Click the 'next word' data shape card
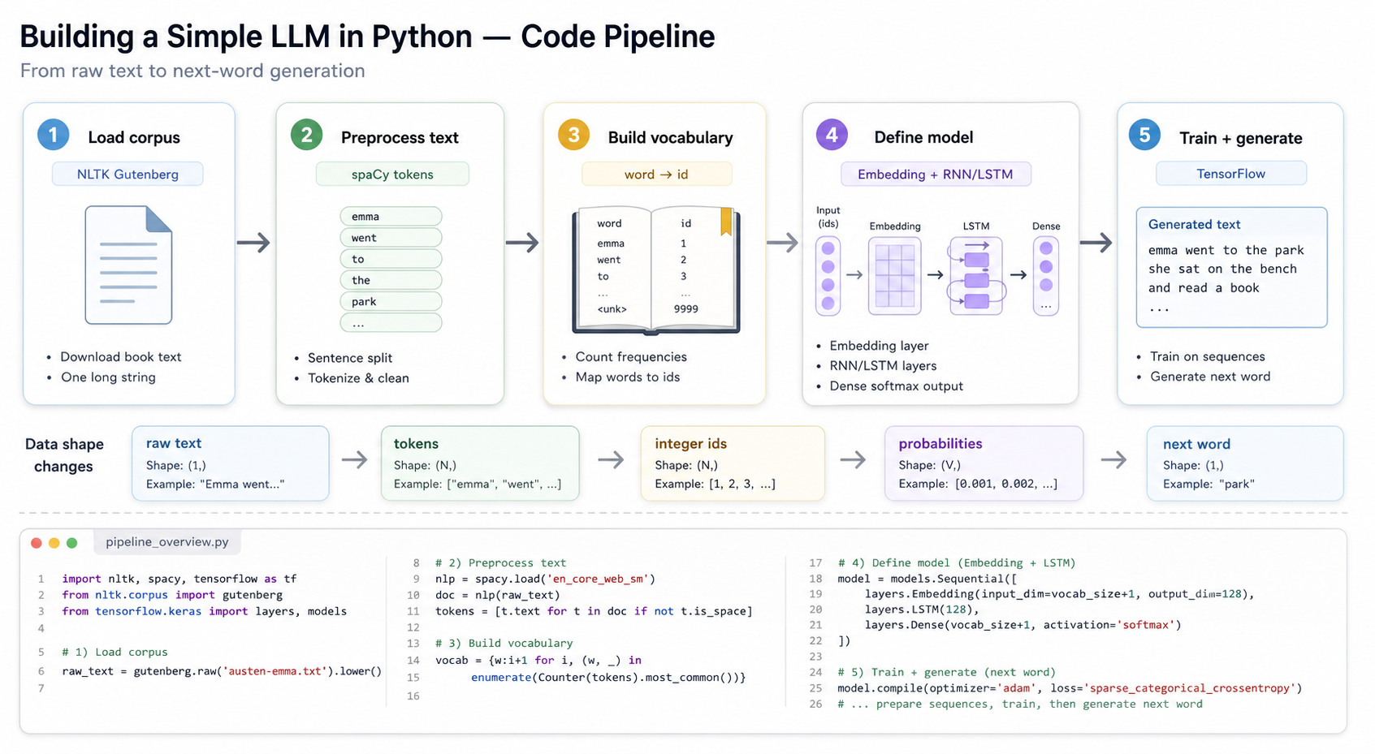 click(1245, 463)
